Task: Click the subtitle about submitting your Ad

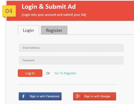Action: coord(54,15)
